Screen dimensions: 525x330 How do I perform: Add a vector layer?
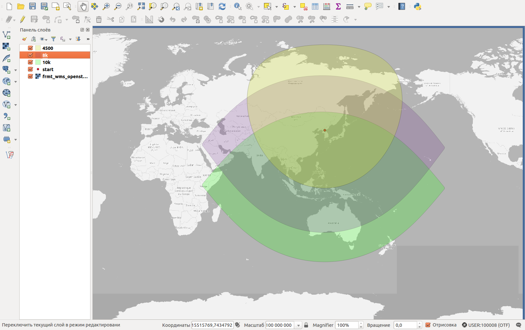6,35
